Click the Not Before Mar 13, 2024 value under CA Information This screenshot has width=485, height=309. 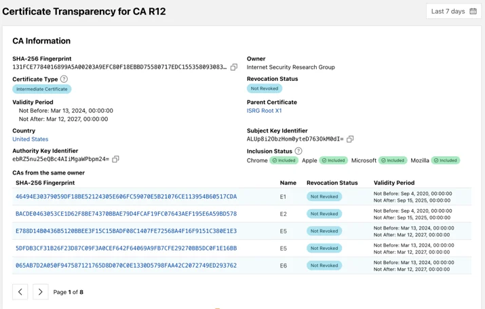point(66,111)
